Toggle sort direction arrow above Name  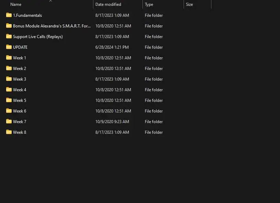pos(50,1)
